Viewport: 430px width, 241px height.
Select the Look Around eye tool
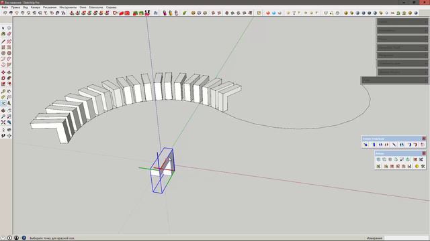tap(9, 130)
